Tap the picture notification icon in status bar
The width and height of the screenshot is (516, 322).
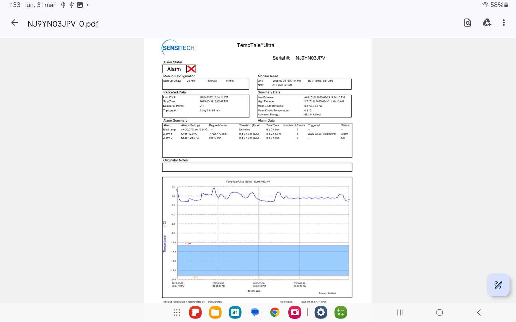click(80, 5)
